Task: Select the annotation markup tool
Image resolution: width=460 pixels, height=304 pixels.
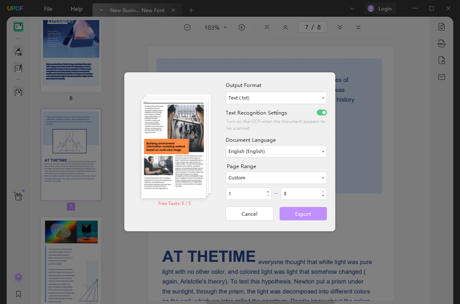Action: tap(18, 51)
